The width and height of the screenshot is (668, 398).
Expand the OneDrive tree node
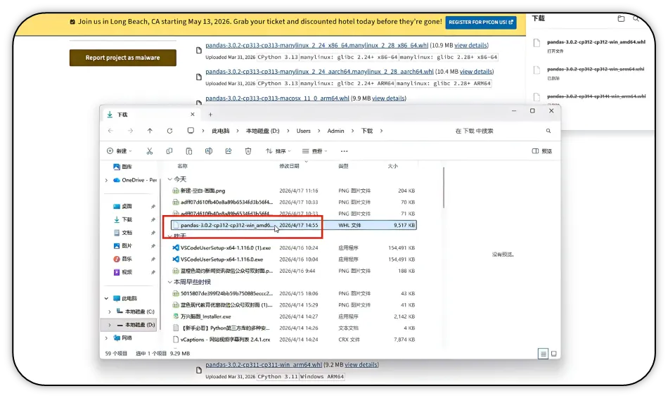[106, 180]
